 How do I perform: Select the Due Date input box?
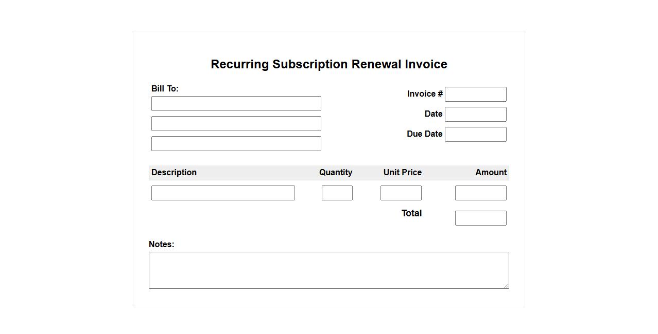click(x=475, y=134)
